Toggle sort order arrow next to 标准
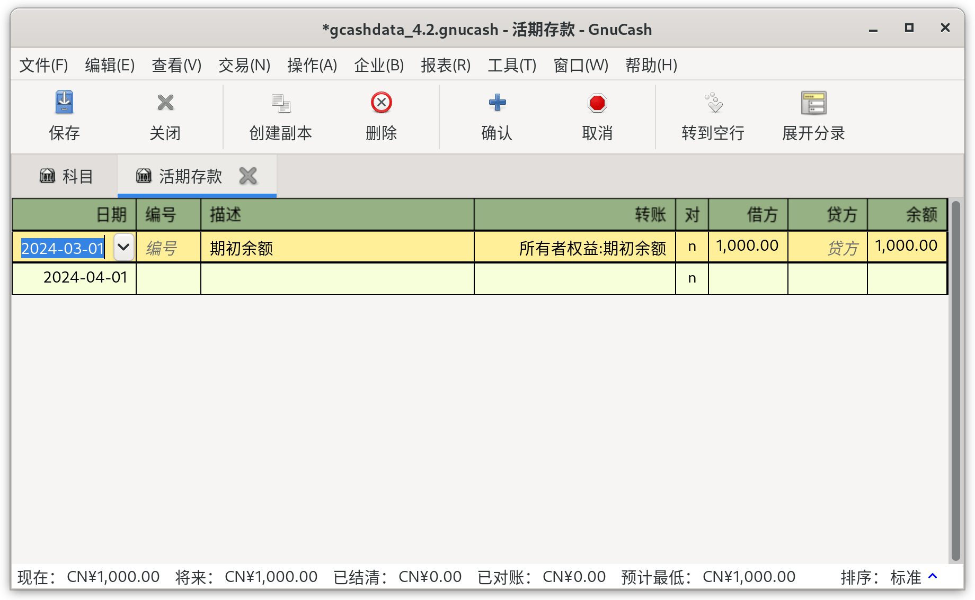975x600 pixels. [x=933, y=576]
